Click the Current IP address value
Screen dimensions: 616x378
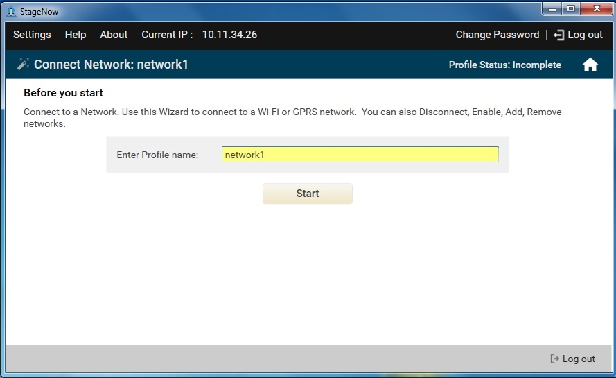[229, 35]
